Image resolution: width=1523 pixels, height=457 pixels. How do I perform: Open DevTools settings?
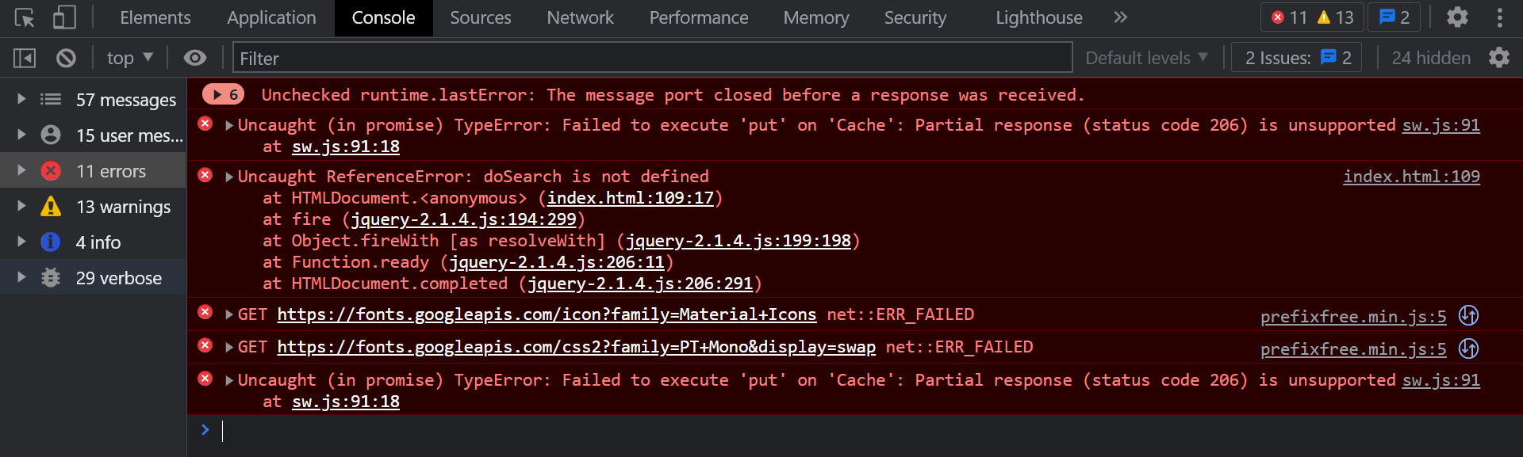(x=1457, y=17)
